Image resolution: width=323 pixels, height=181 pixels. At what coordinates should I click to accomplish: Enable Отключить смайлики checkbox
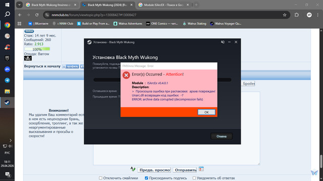pos(100,178)
